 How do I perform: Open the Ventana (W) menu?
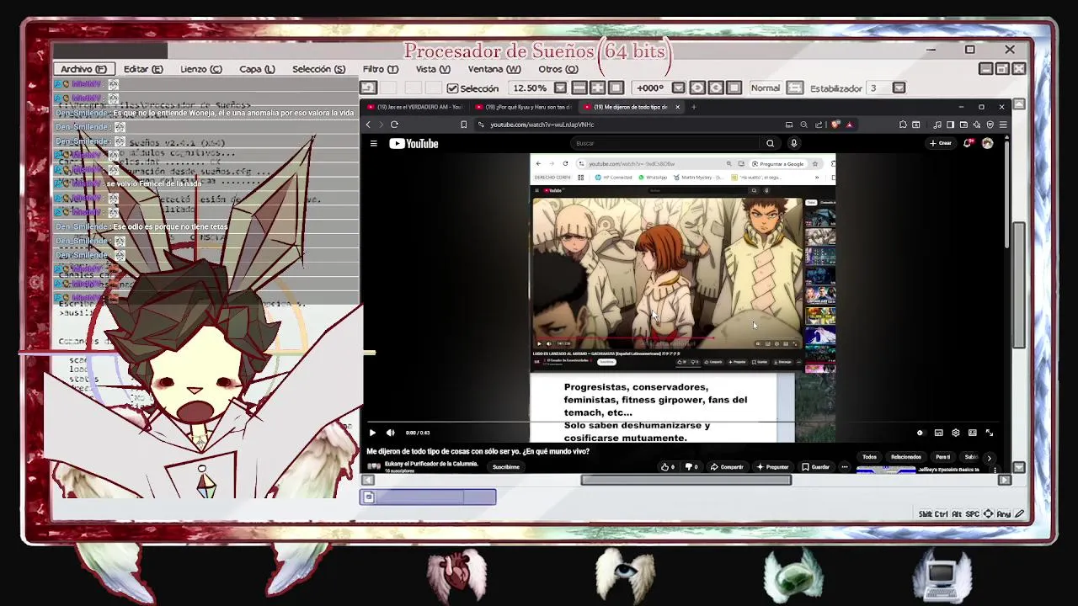coord(494,69)
